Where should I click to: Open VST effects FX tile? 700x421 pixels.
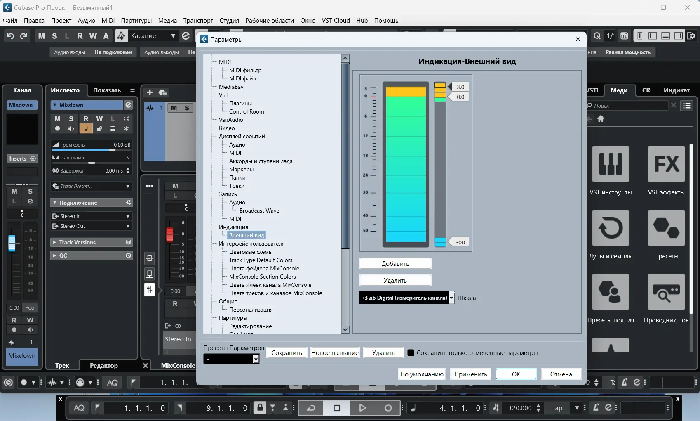(666, 164)
